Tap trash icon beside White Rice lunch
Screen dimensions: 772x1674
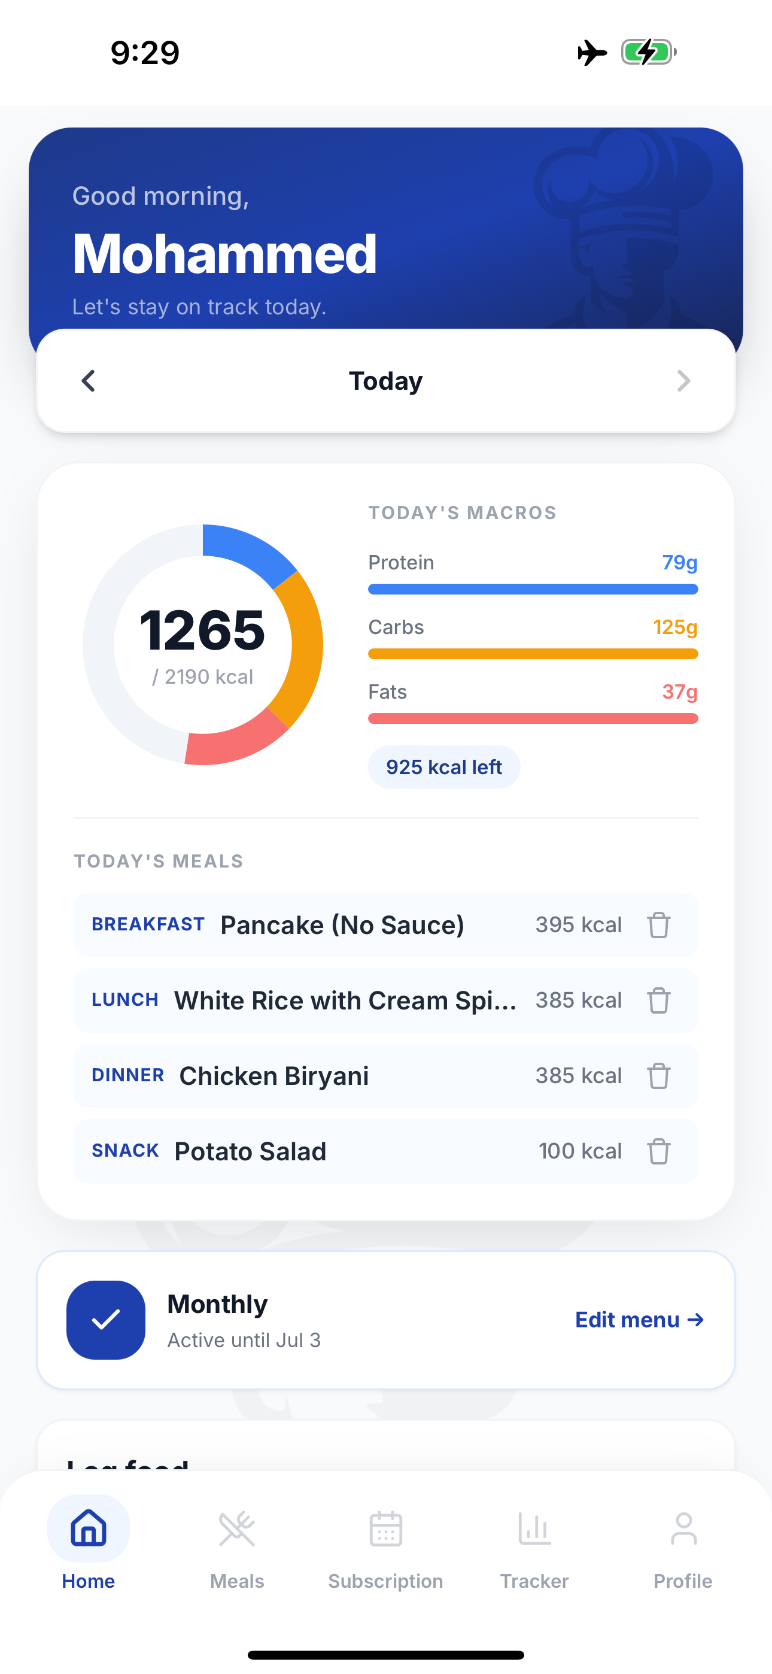[658, 1000]
